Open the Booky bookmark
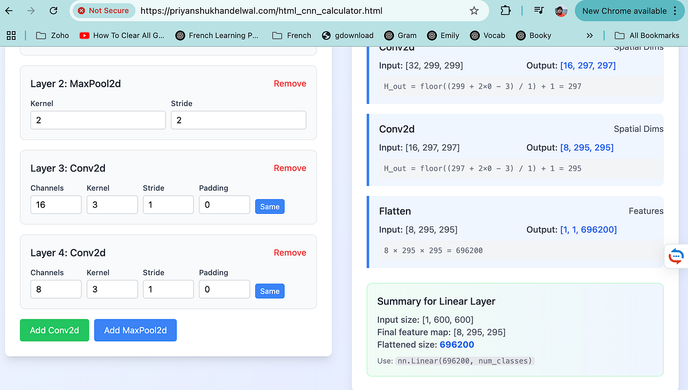This screenshot has width=688, height=390. 533,35
